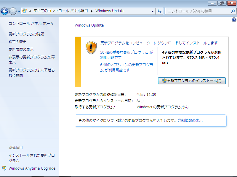
Task: Click the Control Panel icon in address bar
Action: [24, 11]
